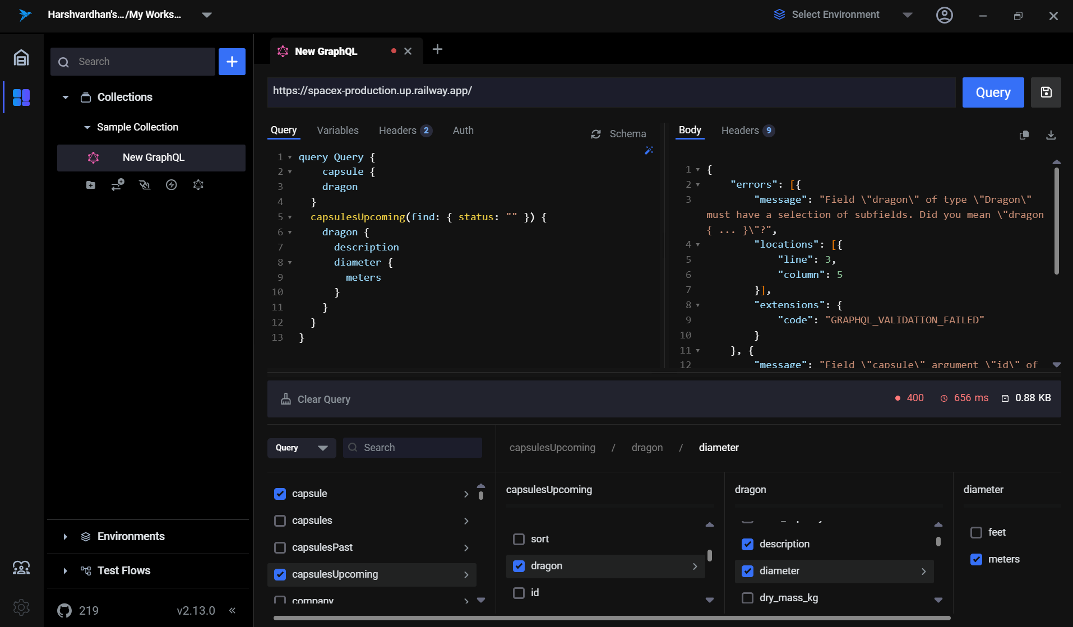This screenshot has height=627, width=1073.
Task: Expand the Environments section
Action: (66, 537)
